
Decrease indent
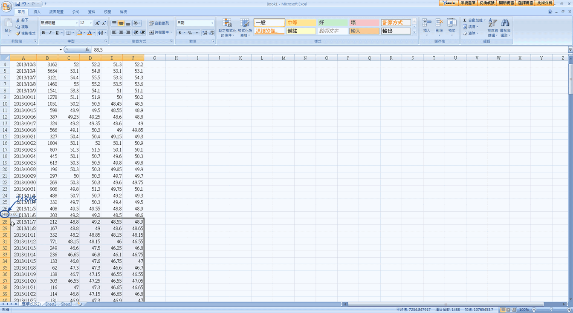(136, 32)
